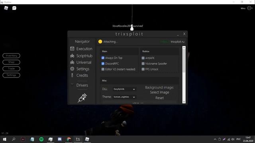This screenshot has height=143, width=255.
Task: Open the Drivers page
Action: pos(82,85)
